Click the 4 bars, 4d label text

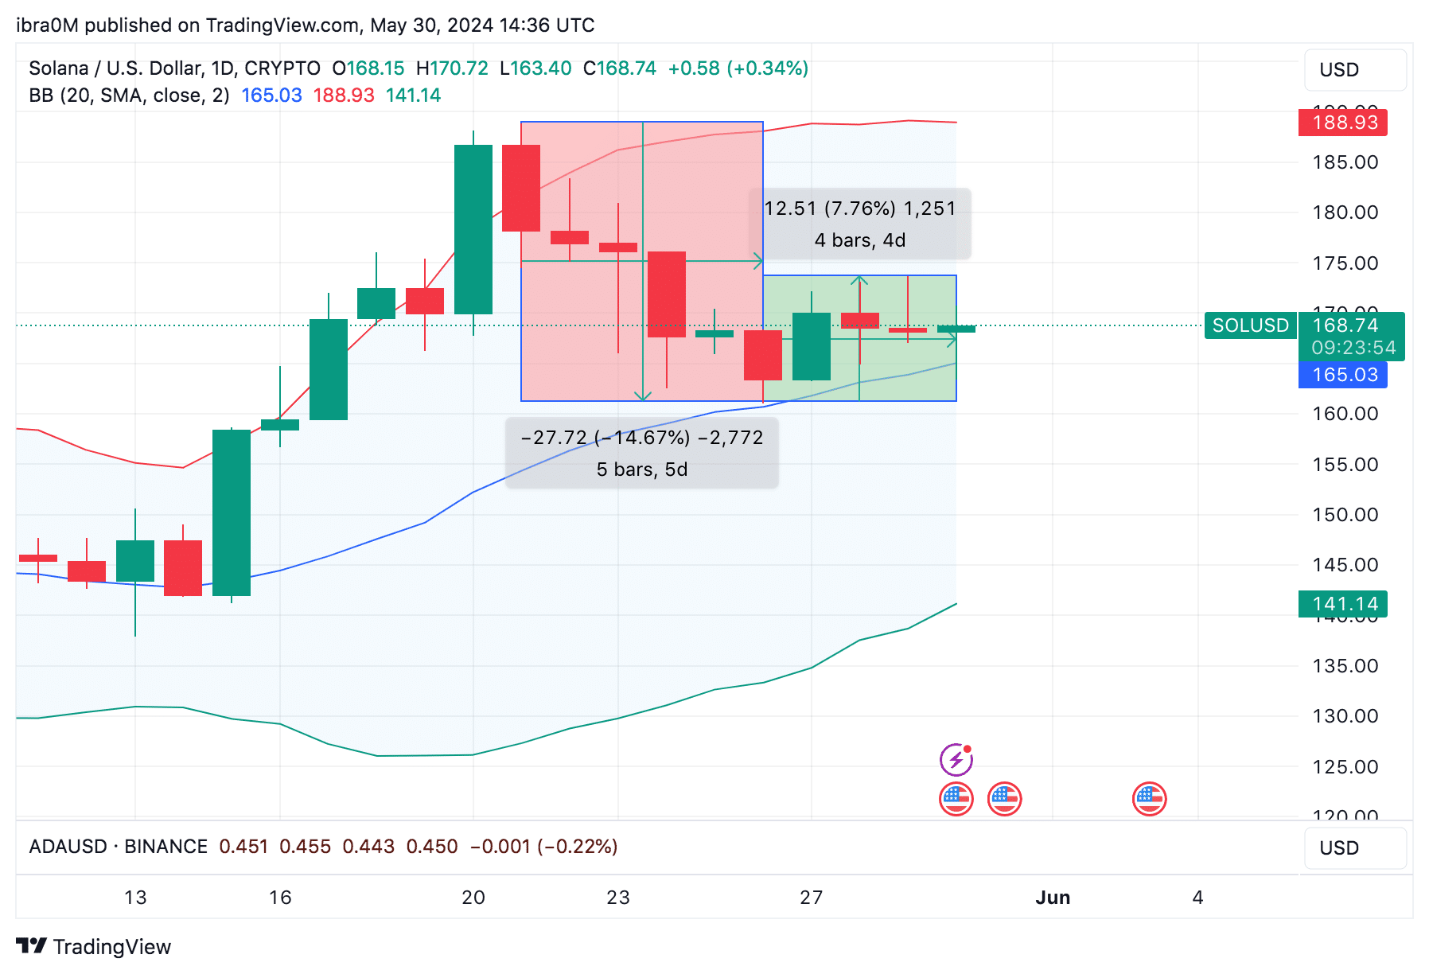click(860, 240)
